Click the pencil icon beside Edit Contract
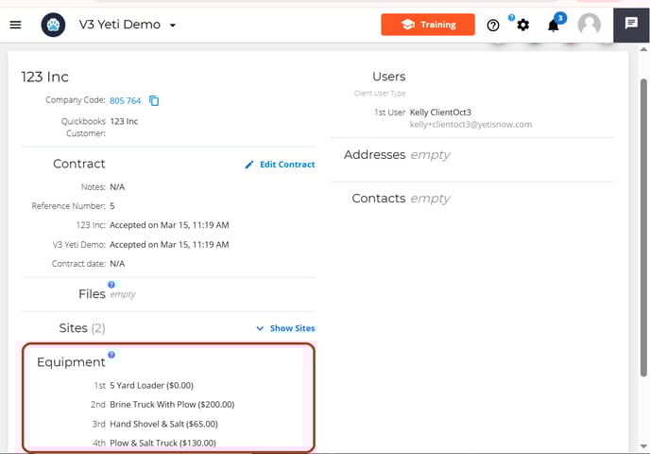Screen dimensions: 650x454 pyautogui.click(x=249, y=165)
